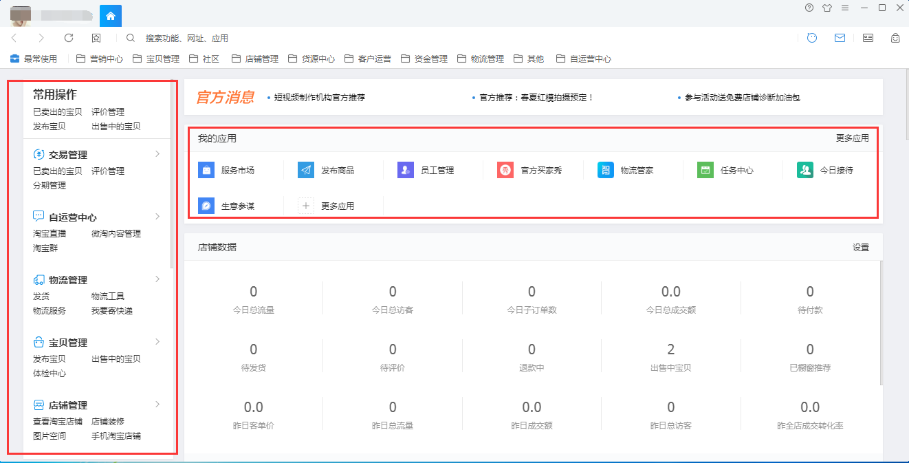The height and width of the screenshot is (463, 909).
Task: Open the 服务市场 app icon
Action: pyautogui.click(x=206, y=170)
